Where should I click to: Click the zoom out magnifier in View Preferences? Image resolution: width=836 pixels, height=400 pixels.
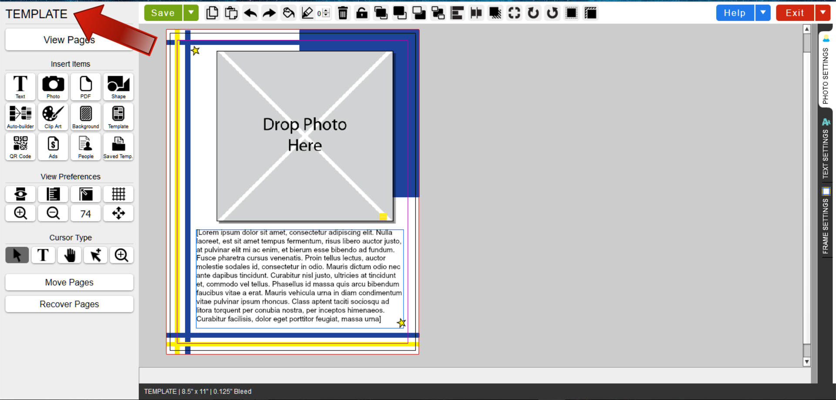coord(53,213)
